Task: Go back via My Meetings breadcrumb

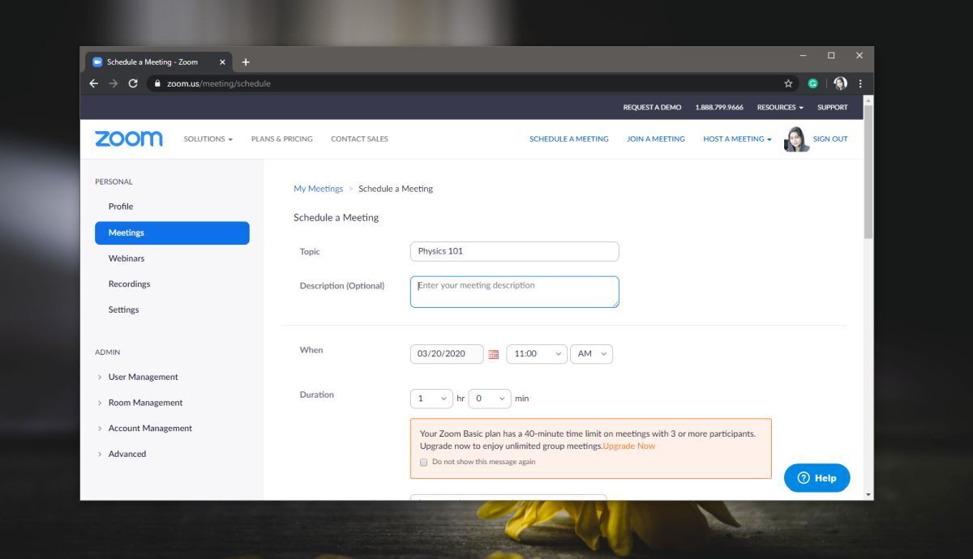Action: tap(318, 188)
